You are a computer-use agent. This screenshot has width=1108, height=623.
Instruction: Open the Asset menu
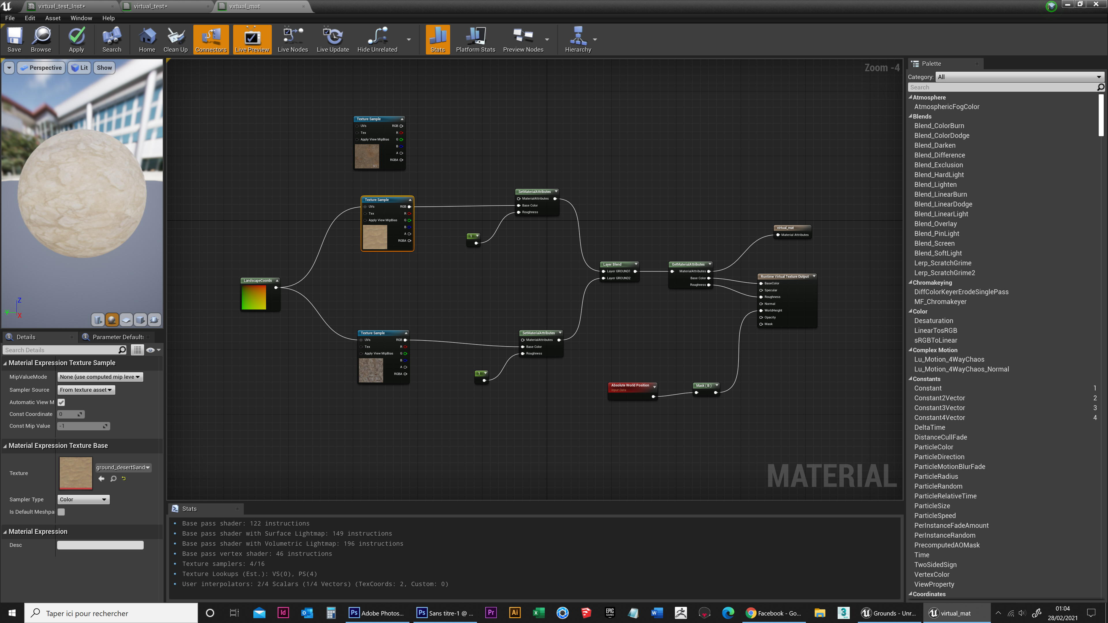tap(53, 18)
